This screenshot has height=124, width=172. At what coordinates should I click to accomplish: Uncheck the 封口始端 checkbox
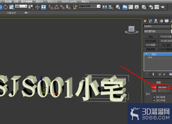tap(154, 97)
